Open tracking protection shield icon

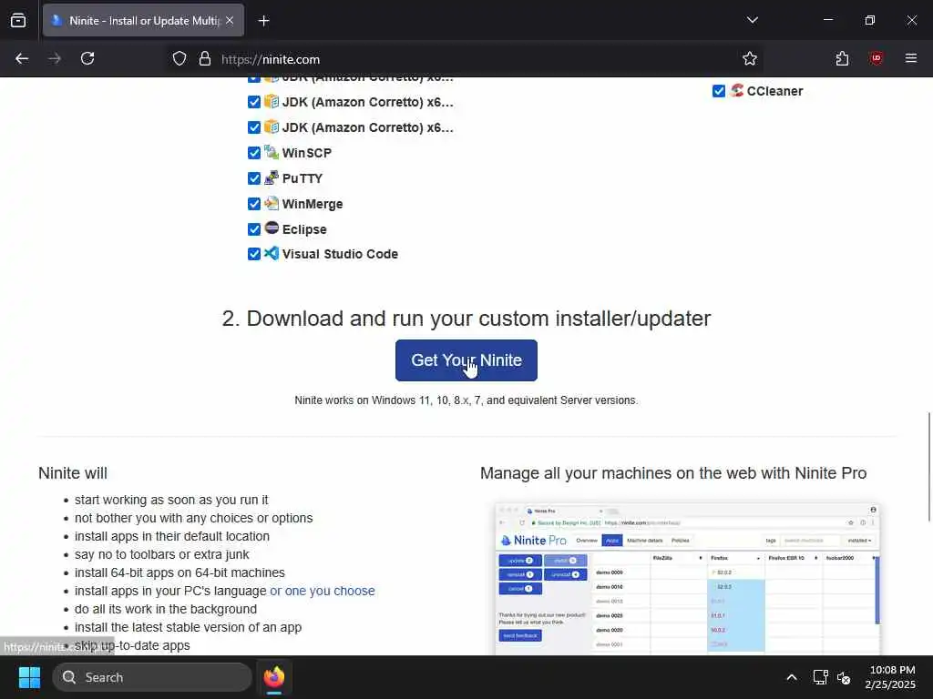click(179, 59)
